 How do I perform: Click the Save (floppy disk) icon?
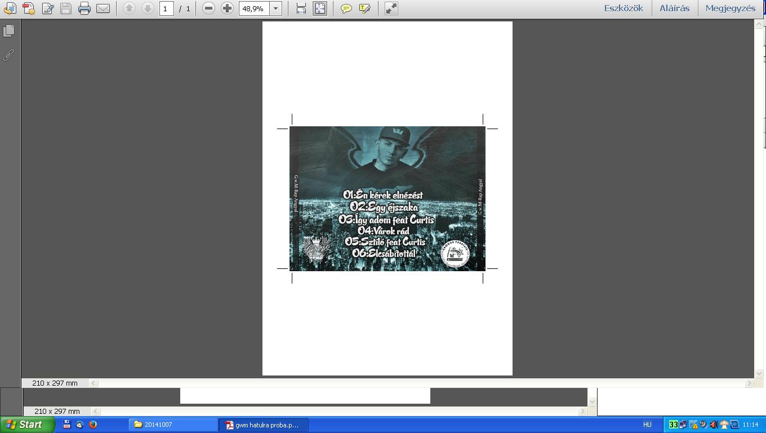[x=66, y=8]
